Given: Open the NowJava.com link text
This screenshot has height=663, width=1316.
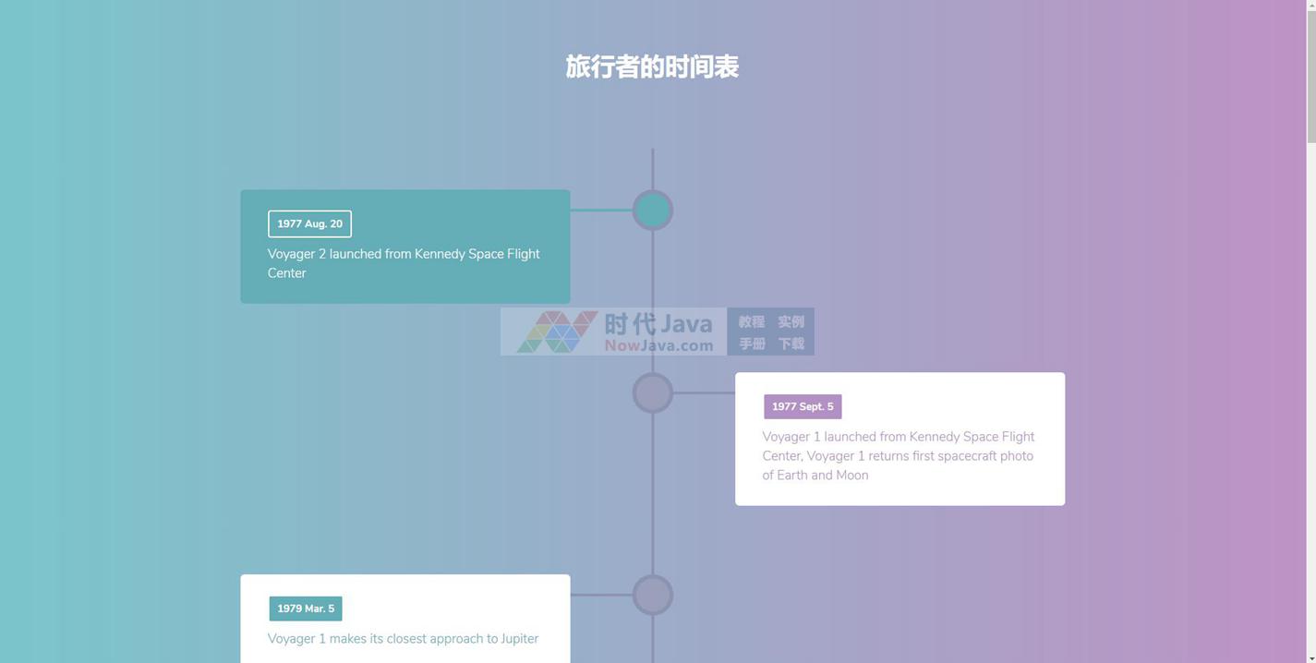Looking at the screenshot, I should pos(658,345).
